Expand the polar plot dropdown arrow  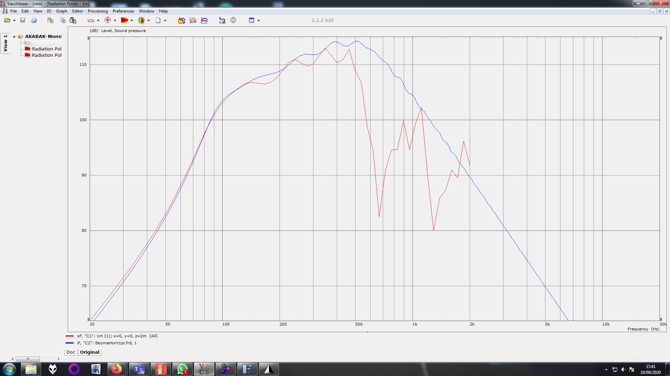(115, 21)
